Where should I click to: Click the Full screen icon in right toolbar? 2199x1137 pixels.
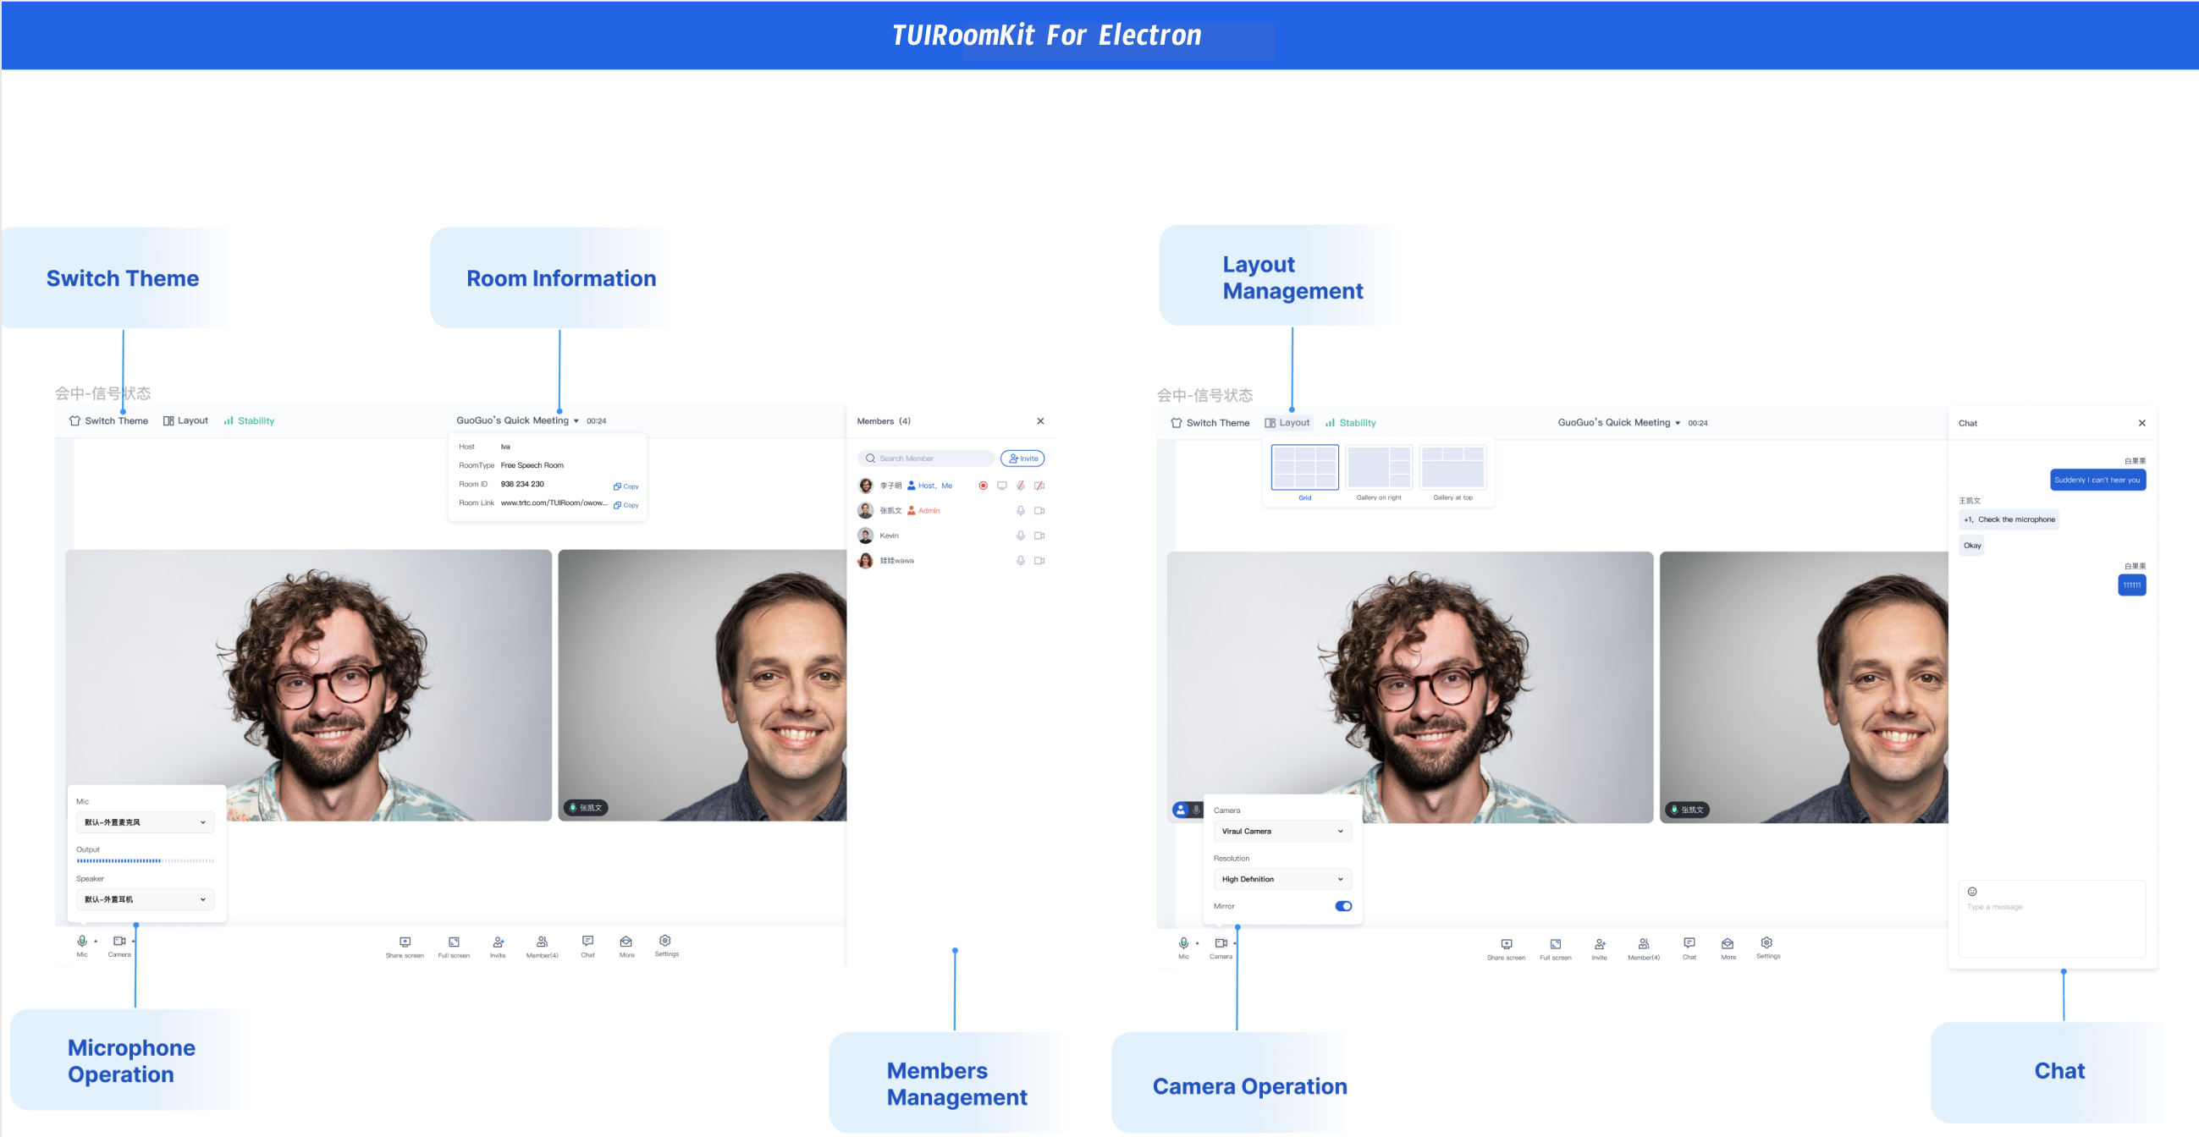1555,944
